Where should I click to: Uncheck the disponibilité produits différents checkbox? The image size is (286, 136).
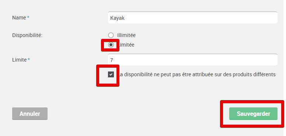click(111, 74)
